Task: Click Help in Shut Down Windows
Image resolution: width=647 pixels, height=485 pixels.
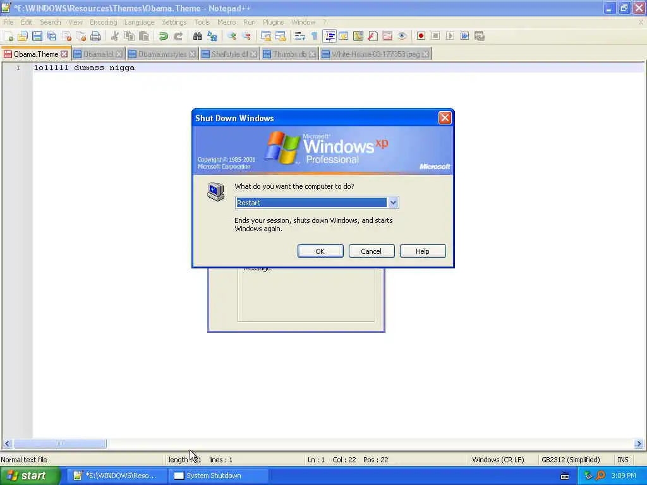Action: click(423, 251)
